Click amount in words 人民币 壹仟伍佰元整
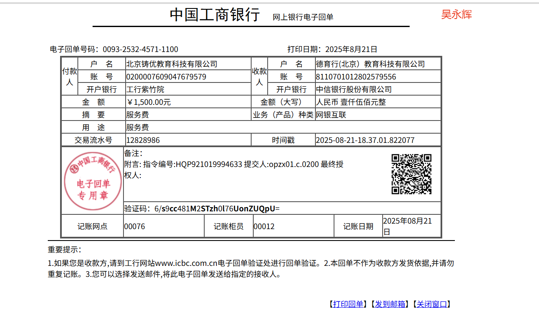The width and height of the screenshot is (539, 320). 351,102
